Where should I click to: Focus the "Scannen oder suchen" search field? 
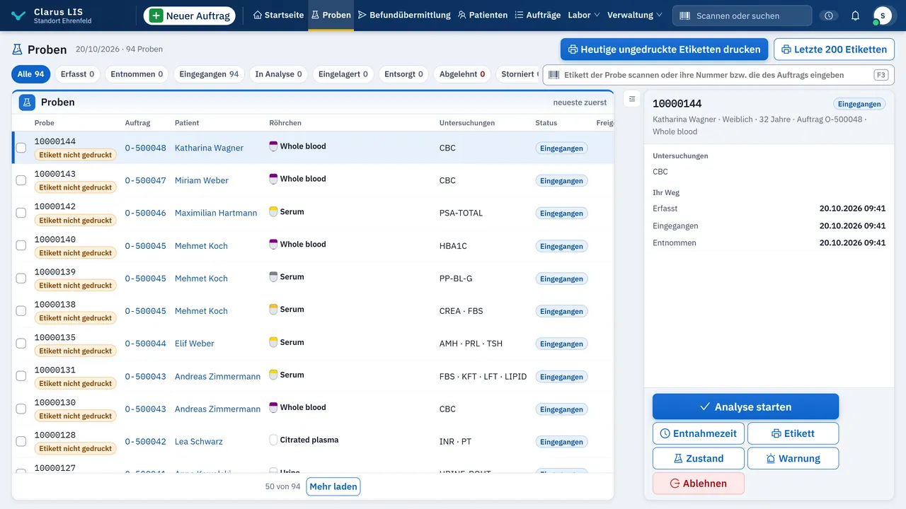pos(742,16)
